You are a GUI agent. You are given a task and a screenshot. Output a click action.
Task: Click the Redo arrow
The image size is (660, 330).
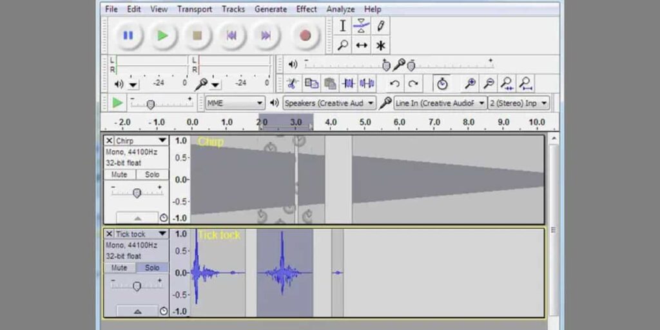[413, 83]
